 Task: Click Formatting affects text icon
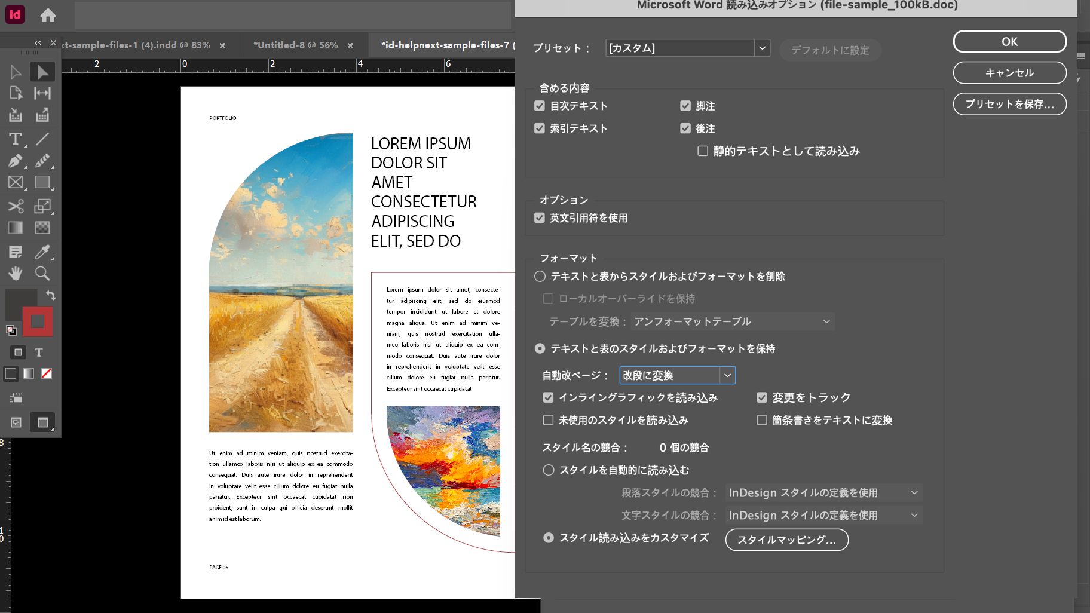39,353
